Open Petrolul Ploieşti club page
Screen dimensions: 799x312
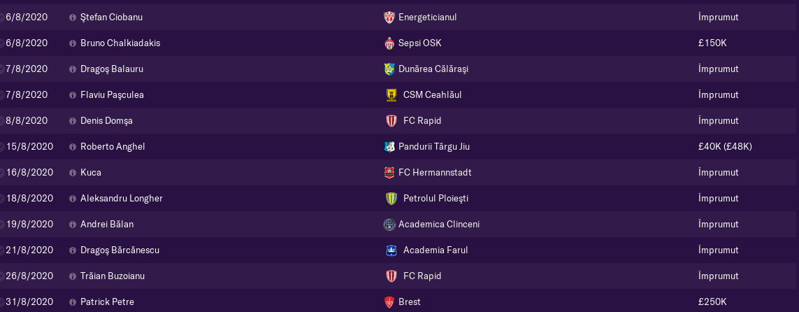(436, 198)
